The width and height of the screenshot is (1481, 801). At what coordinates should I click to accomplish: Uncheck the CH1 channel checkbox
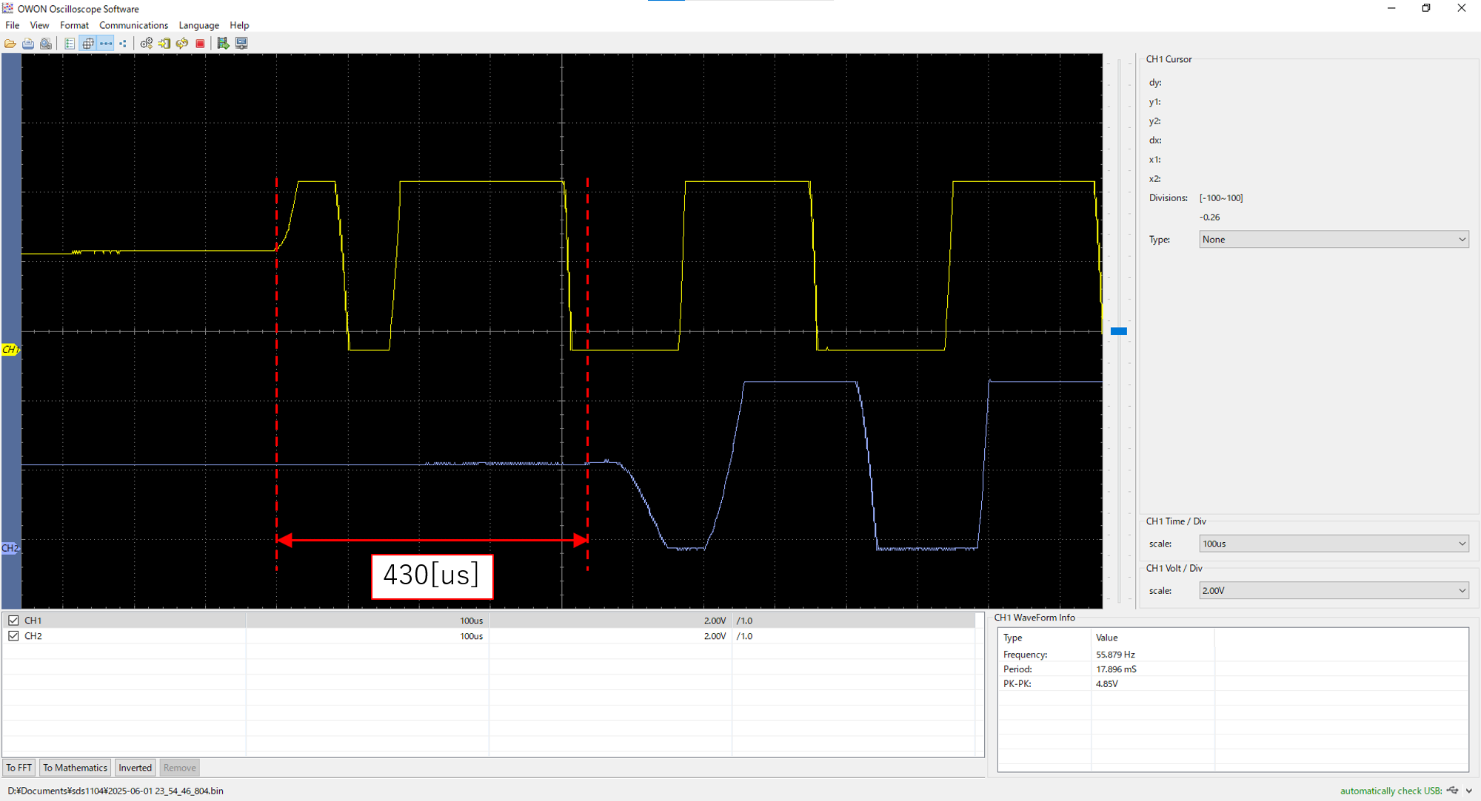pos(13,621)
